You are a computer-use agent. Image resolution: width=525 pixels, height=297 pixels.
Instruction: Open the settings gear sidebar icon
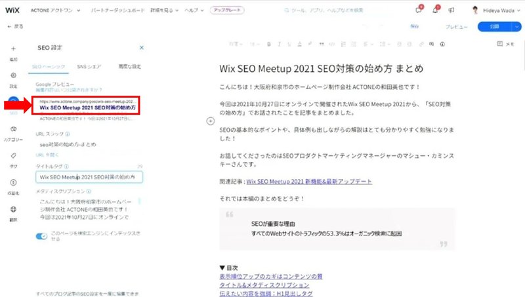pyautogui.click(x=13, y=75)
